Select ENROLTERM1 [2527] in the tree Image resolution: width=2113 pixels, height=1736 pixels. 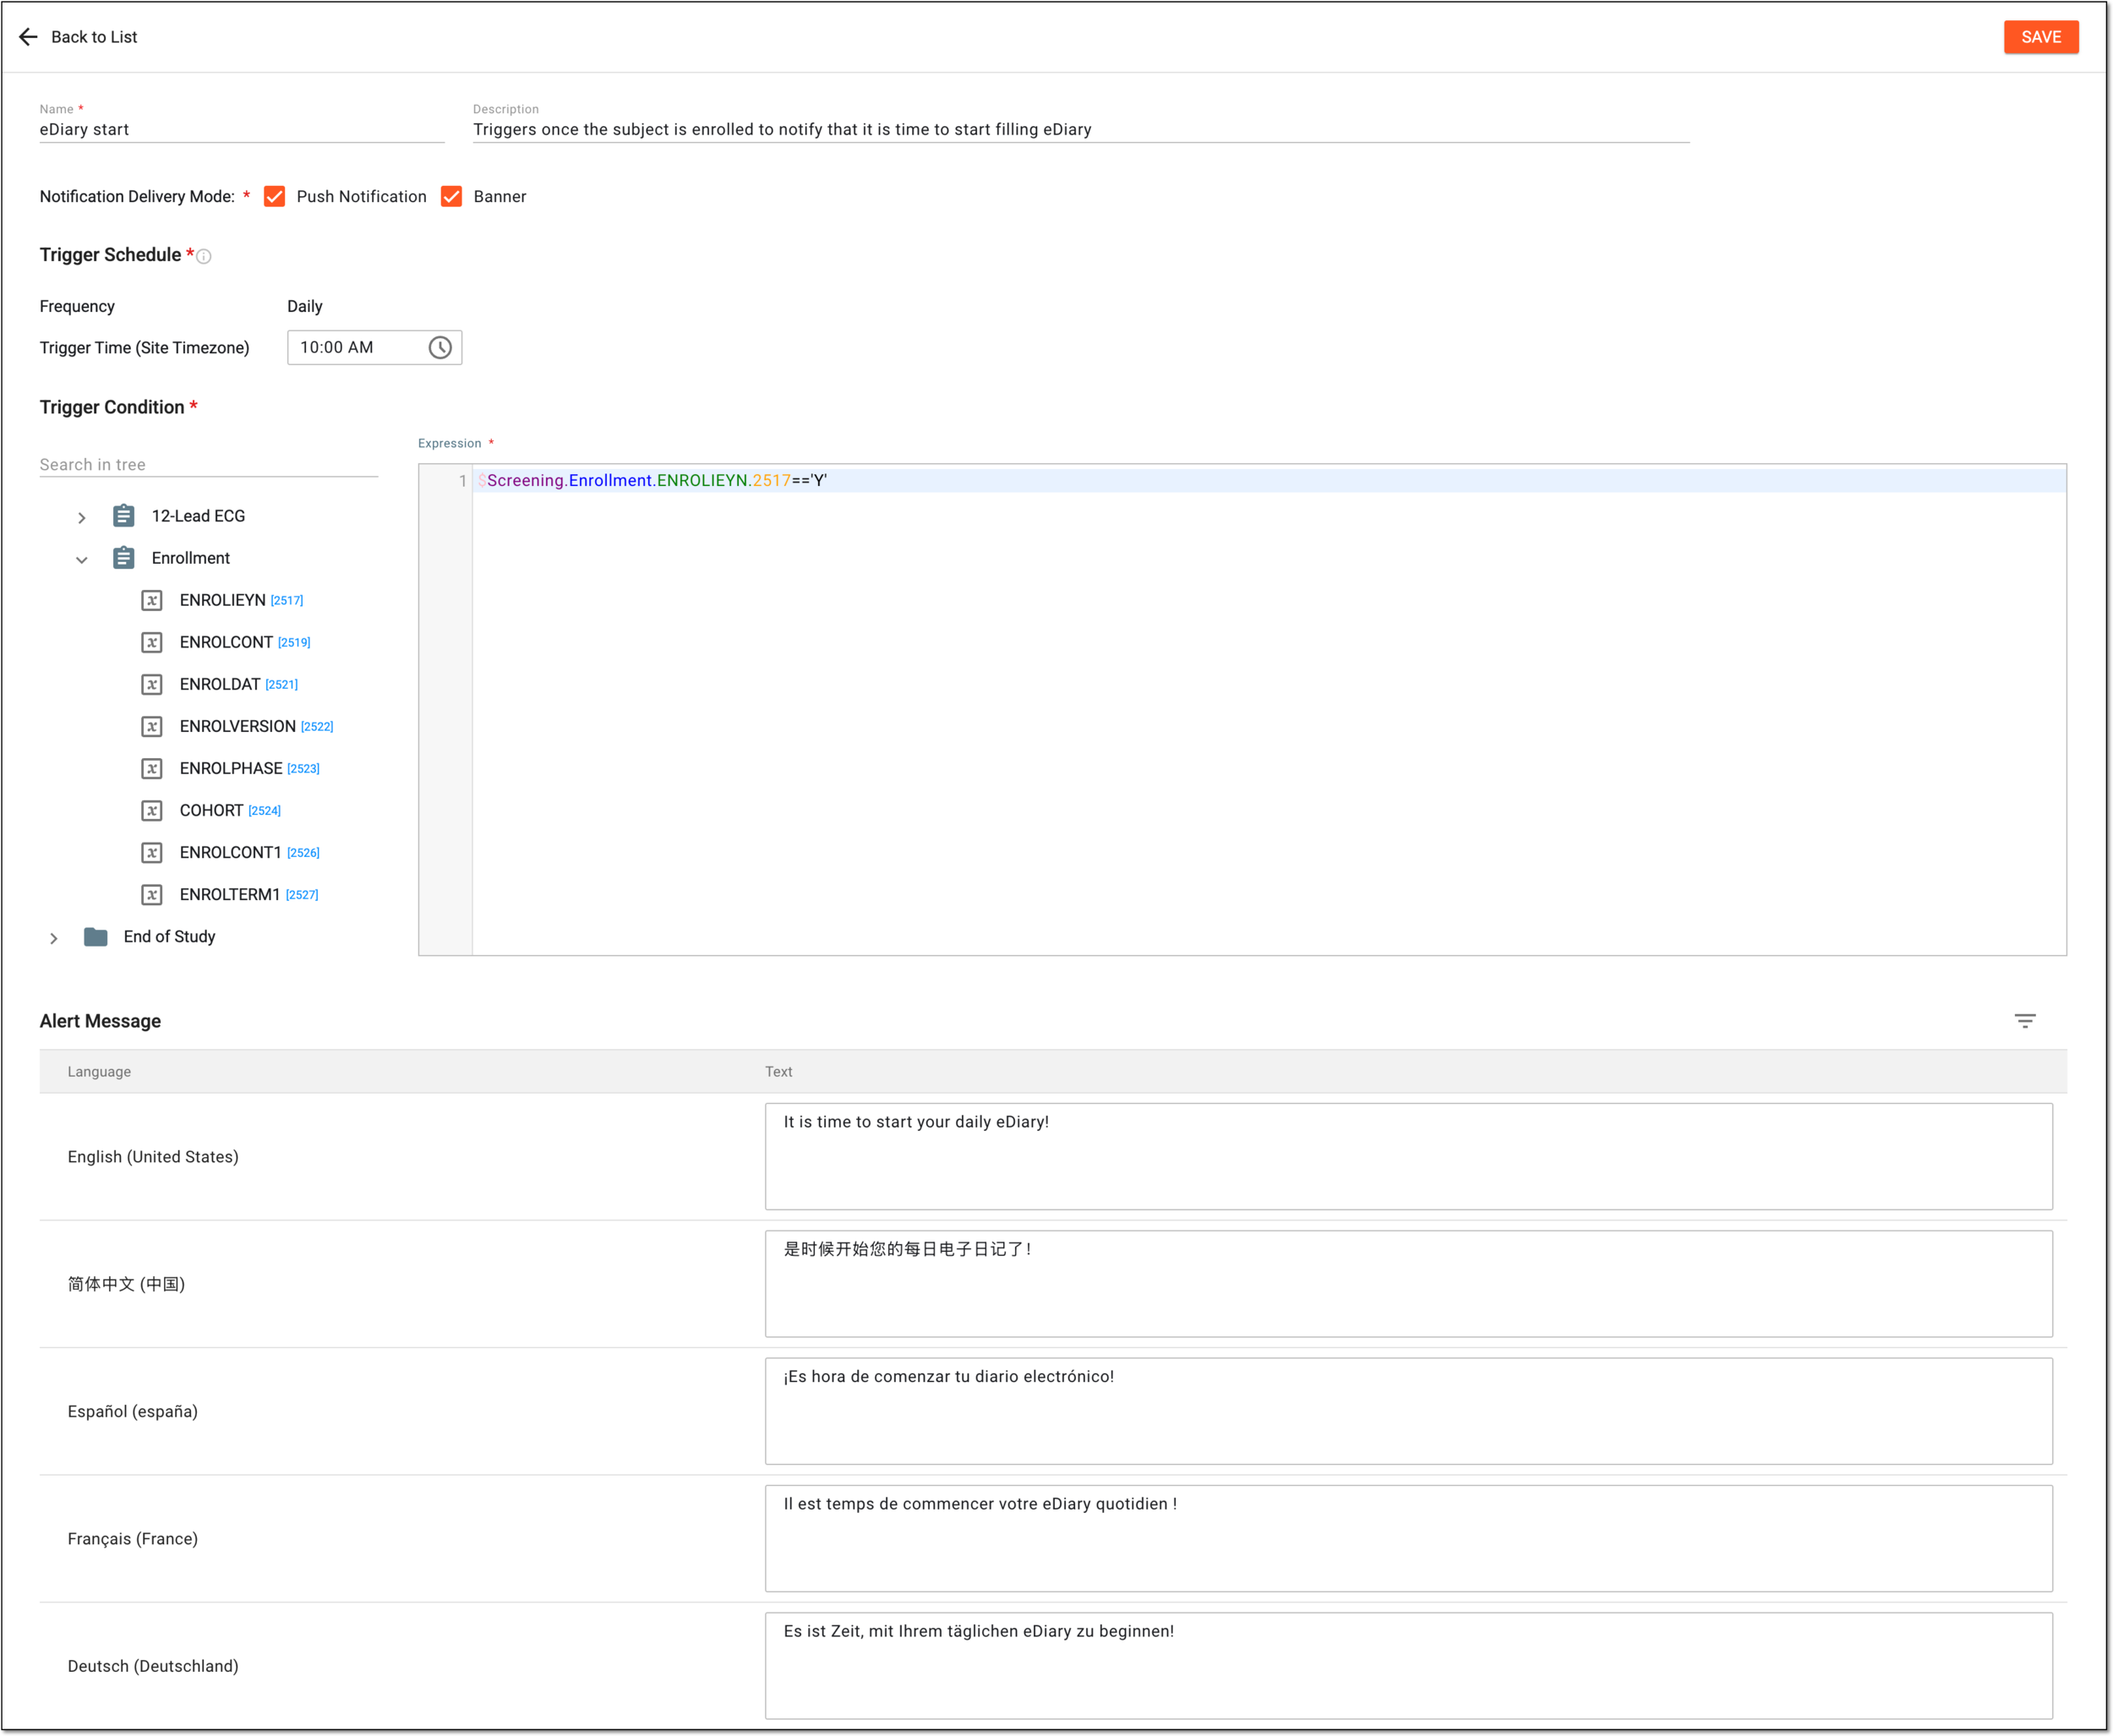point(249,894)
